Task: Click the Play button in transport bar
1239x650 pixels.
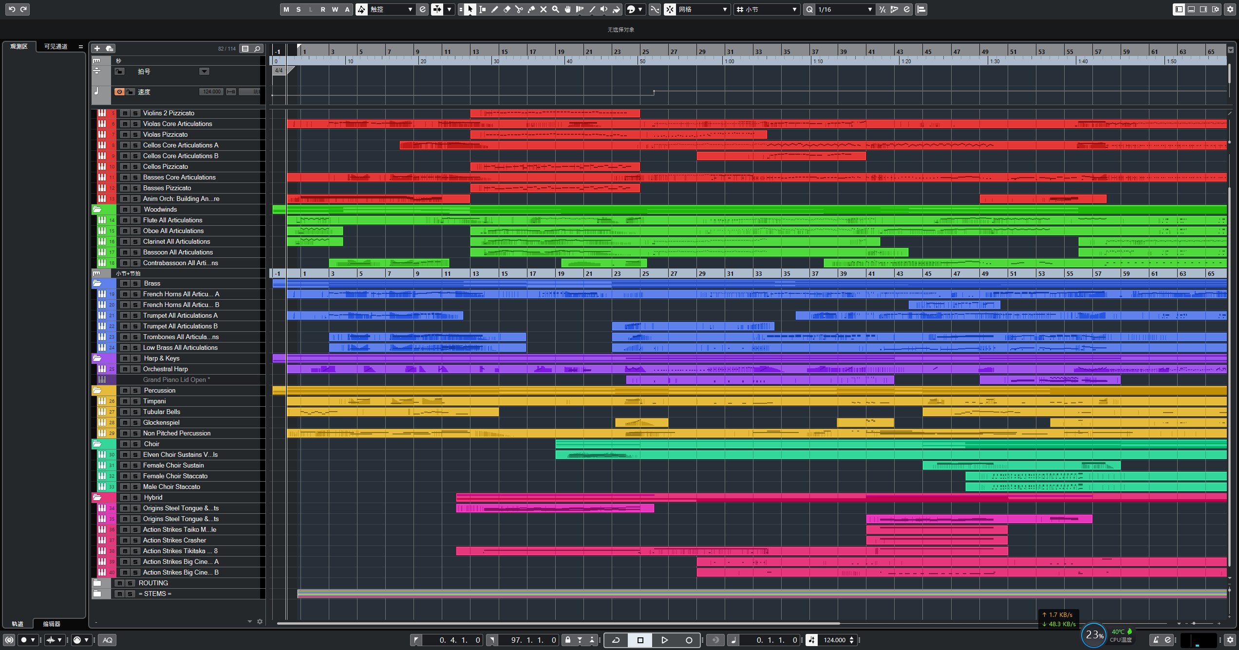Action: (664, 639)
